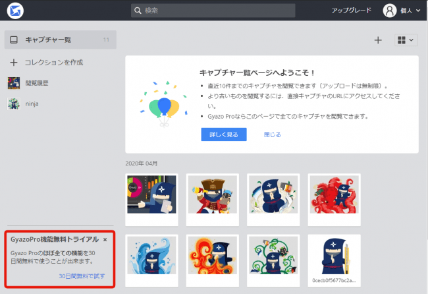Click the search magnifier icon
The width and height of the screenshot is (428, 294).
tap(138, 11)
